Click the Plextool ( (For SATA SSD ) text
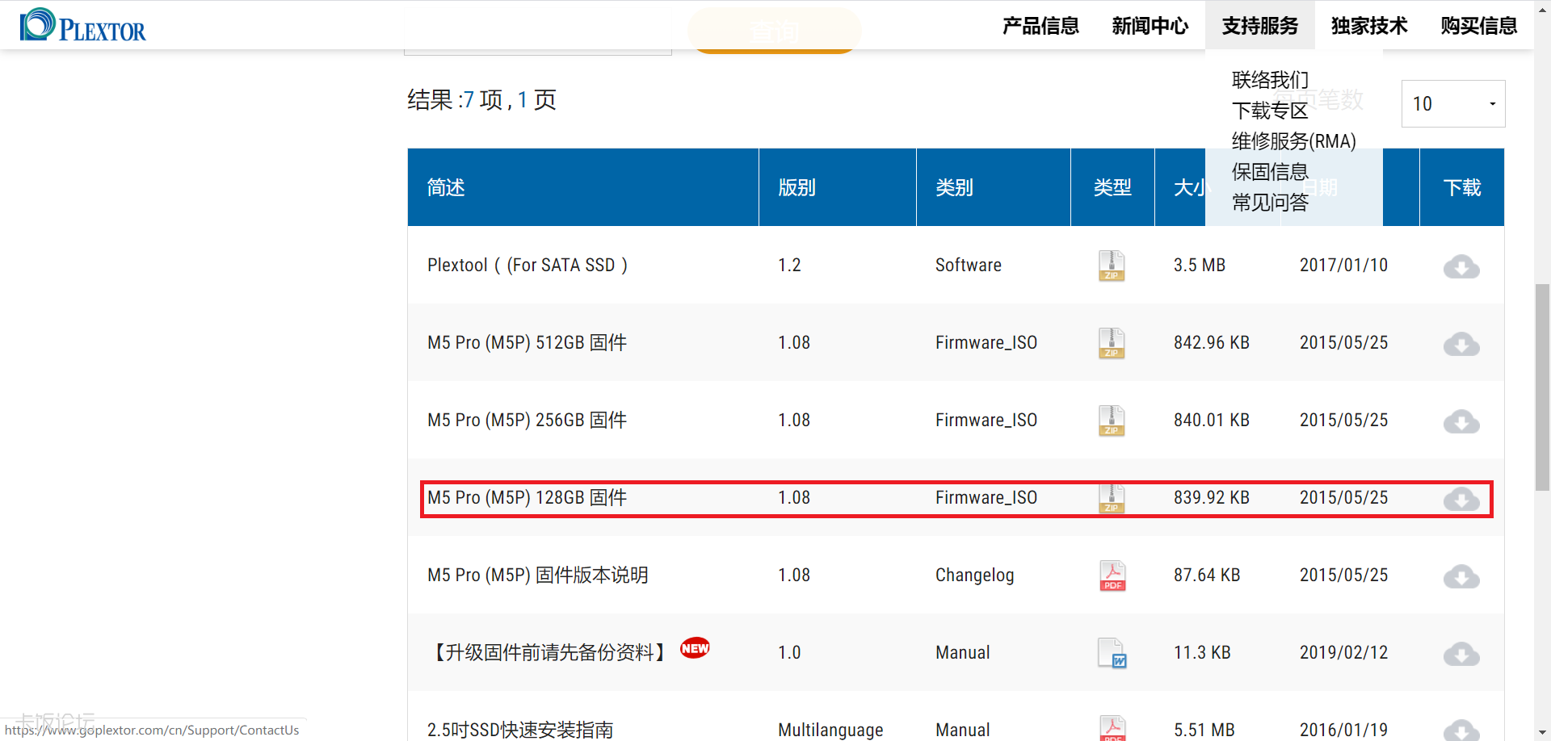 (x=528, y=265)
